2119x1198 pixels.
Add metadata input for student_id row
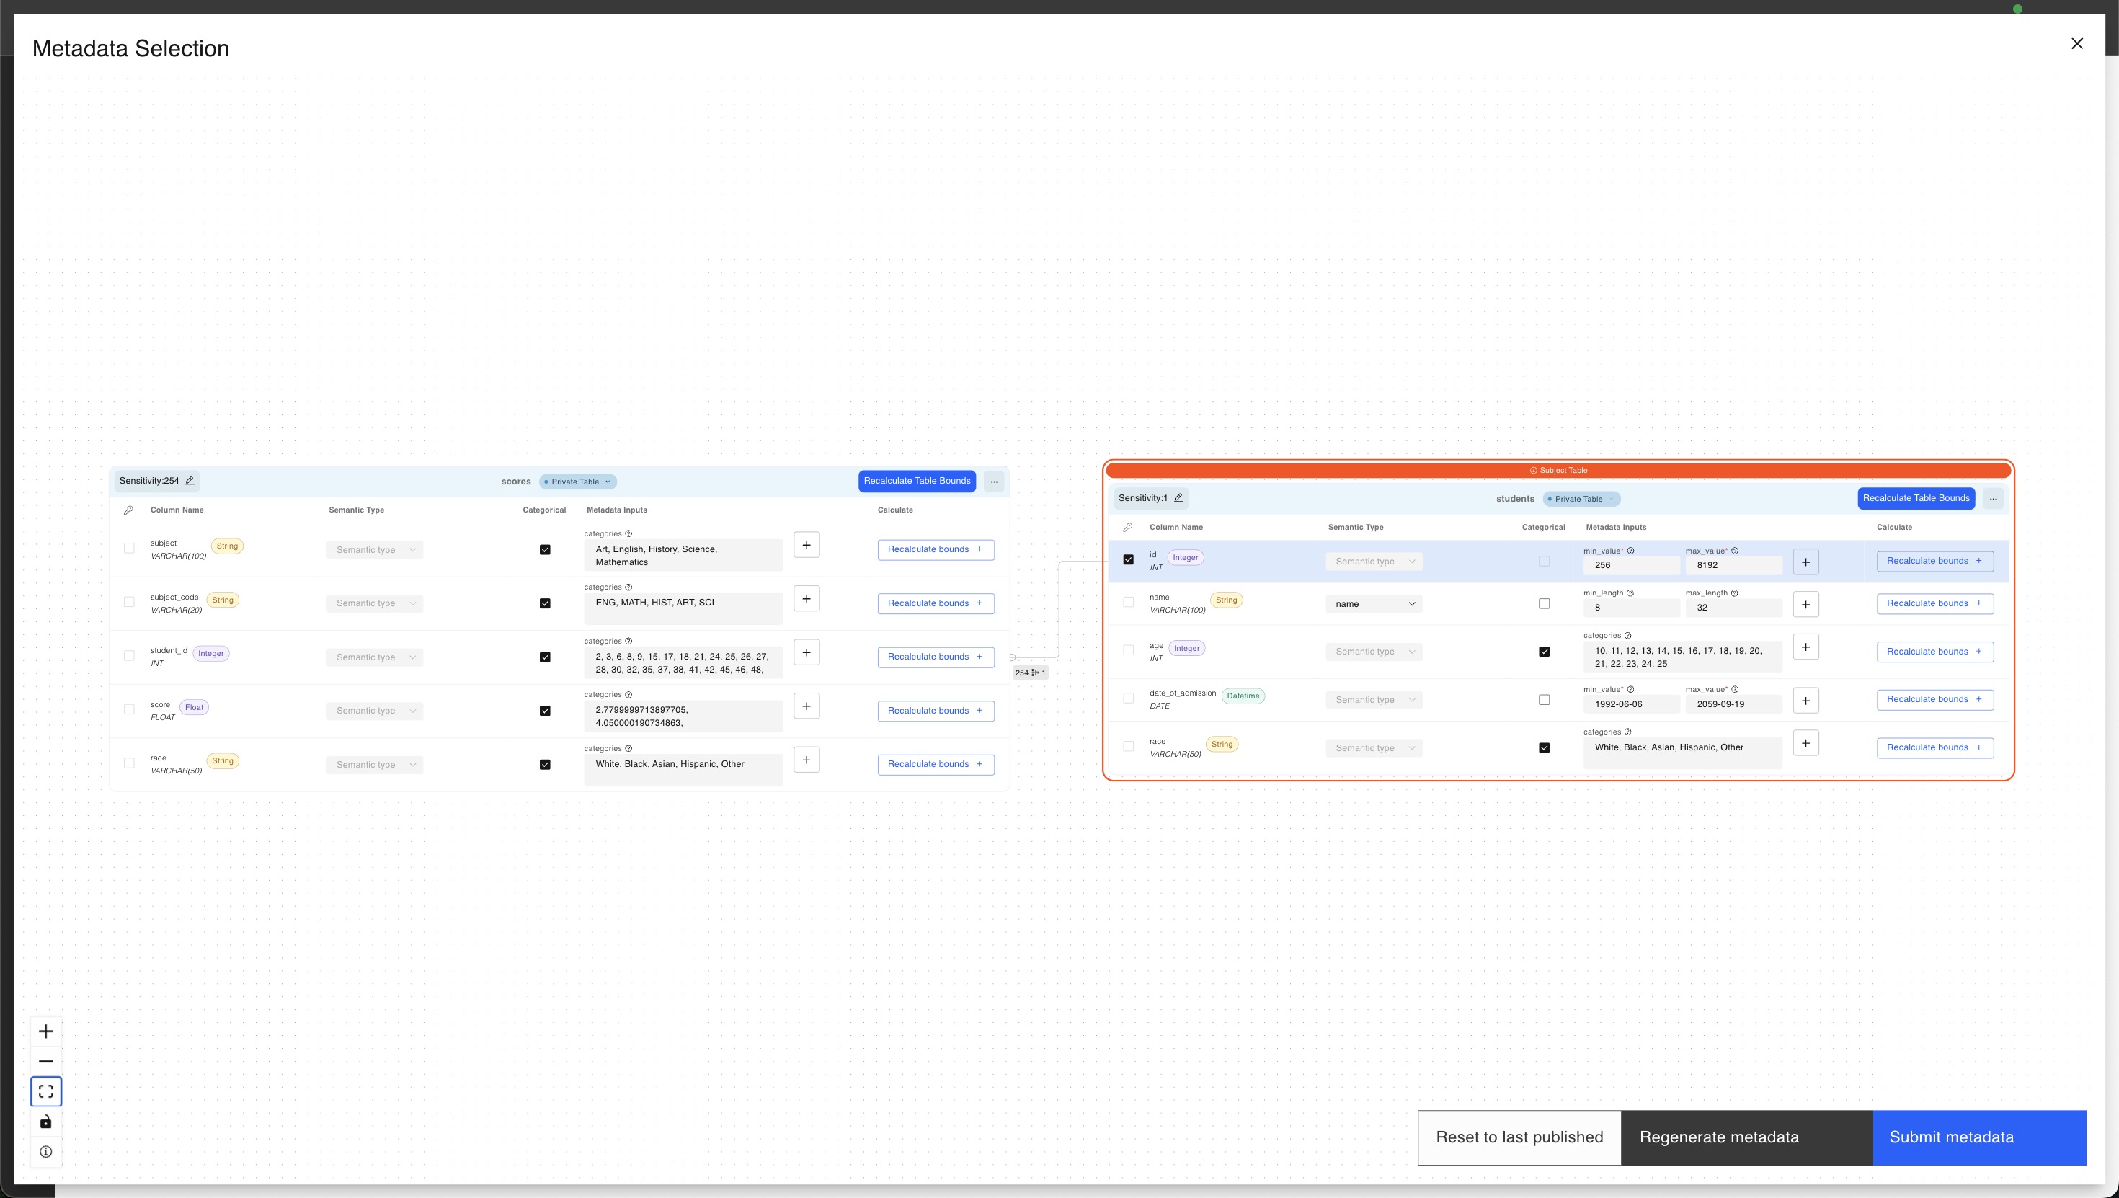pyautogui.click(x=806, y=652)
